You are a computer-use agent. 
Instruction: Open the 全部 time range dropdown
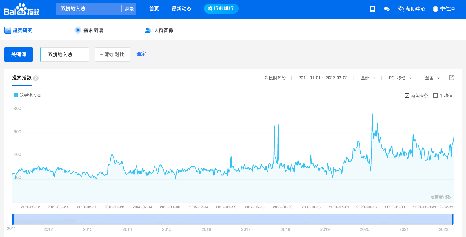tap(368, 78)
